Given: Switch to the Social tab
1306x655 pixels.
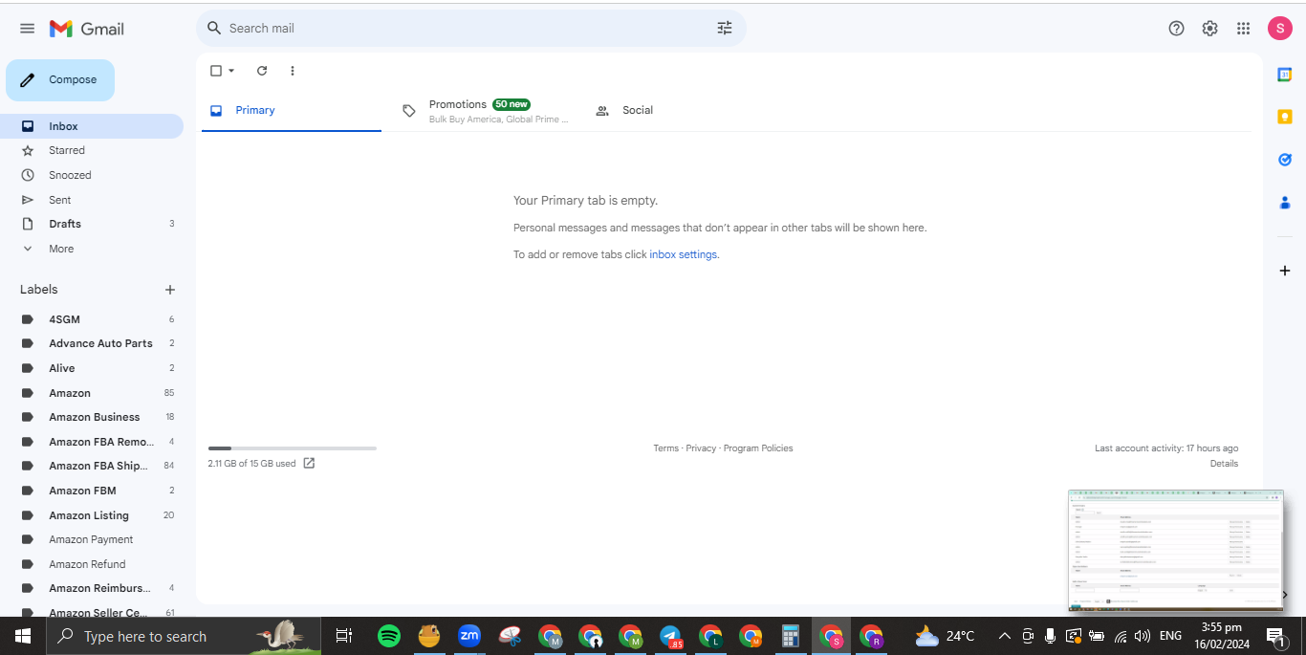Looking at the screenshot, I should coord(678,111).
